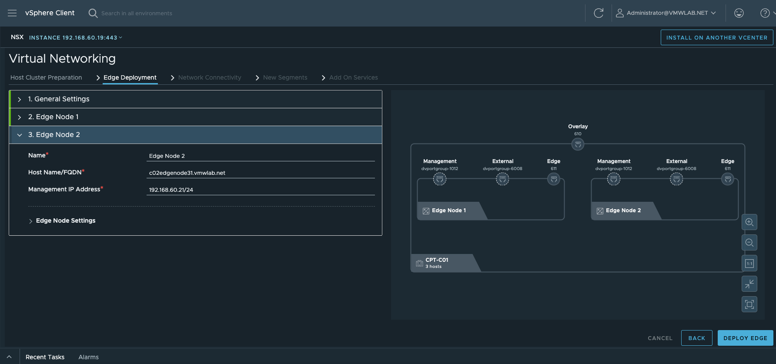
Task: Open the Administrator@VMWLAB.NET user dropdown
Action: tap(671, 13)
